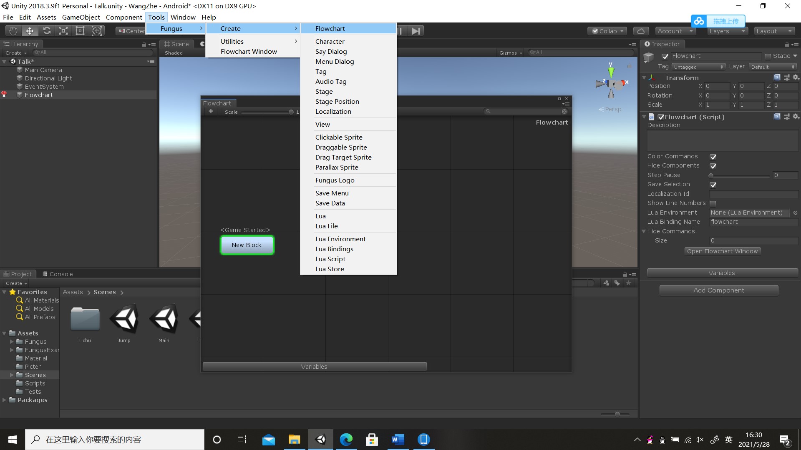Viewport: 801px width, 450px height.
Task: Select the Move tool icon
Action: [x=30, y=31]
